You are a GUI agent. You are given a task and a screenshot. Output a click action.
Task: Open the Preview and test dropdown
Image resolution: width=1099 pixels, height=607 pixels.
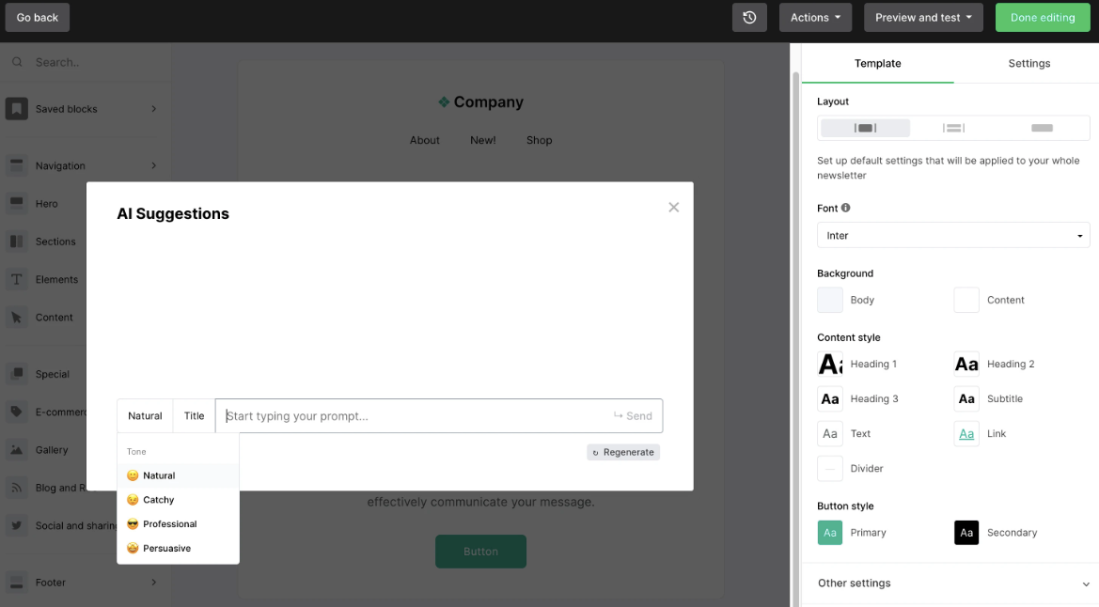point(923,18)
